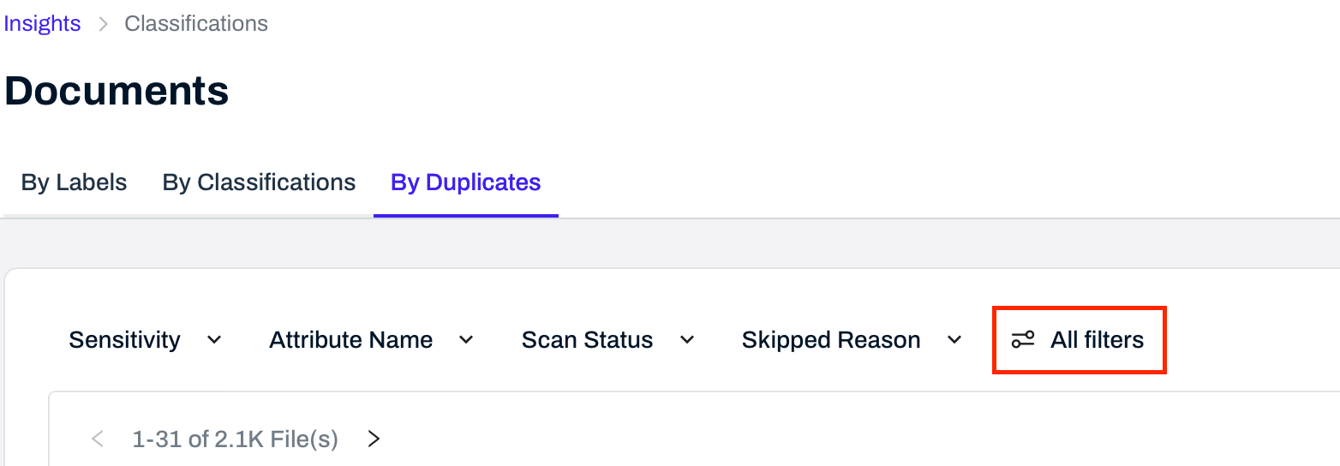Click the Documents page heading
This screenshot has width=1340, height=466.
(x=117, y=91)
